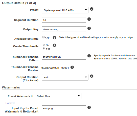Click the Output Key field with stream400k_

[x=64, y=29]
